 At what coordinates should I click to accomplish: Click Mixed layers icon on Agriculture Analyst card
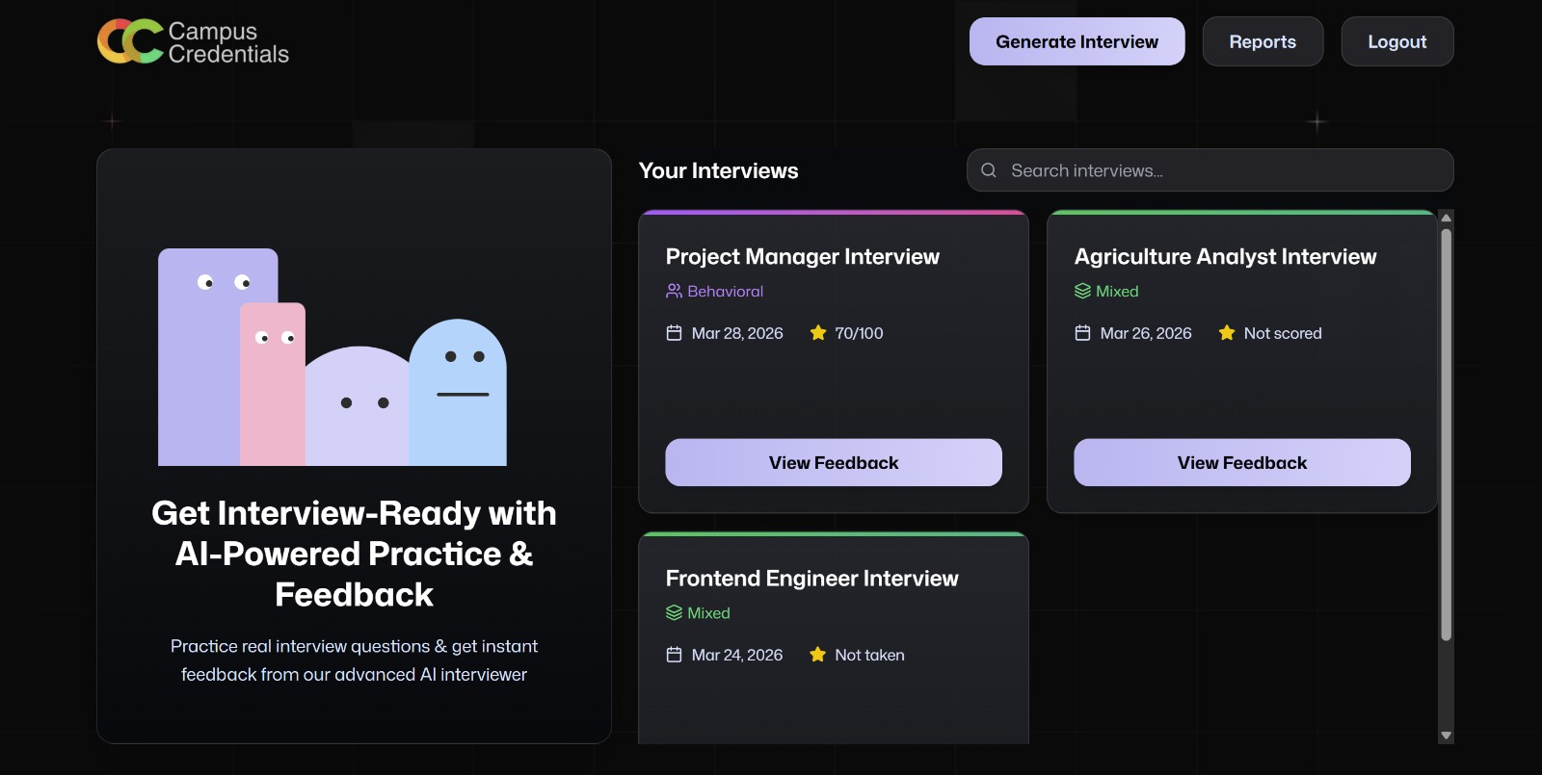[x=1082, y=291]
